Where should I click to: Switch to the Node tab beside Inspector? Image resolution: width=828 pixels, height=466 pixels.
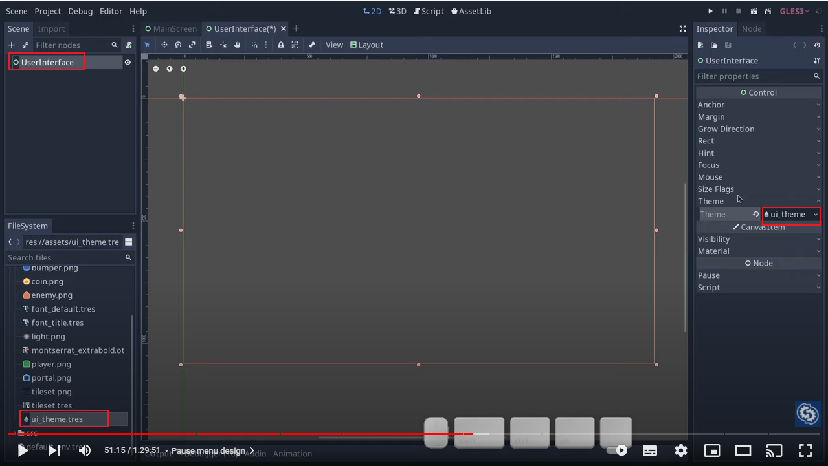tap(751, 28)
